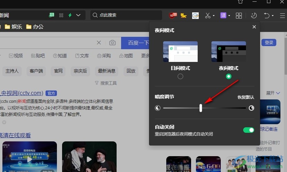Switch to the 贴吧 tab

[x=38, y=56]
